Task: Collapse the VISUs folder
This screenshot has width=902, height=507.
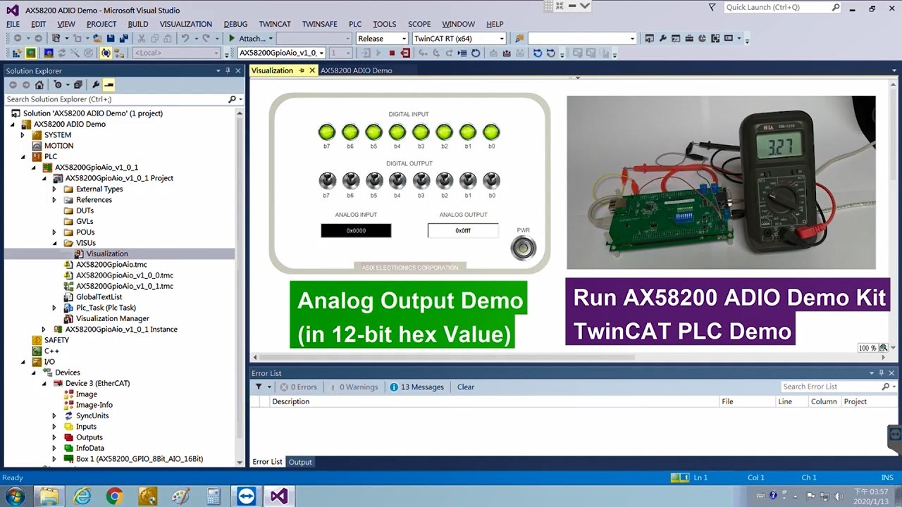Action: [x=54, y=243]
